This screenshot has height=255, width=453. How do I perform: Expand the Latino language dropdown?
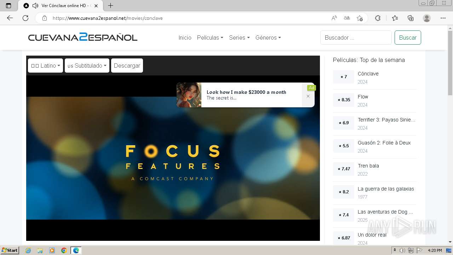tap(45, 66)
